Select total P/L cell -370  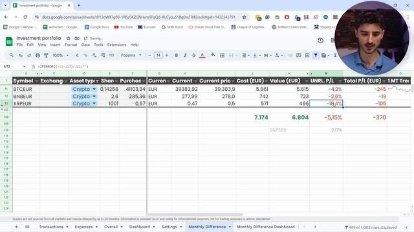tap(365, 117)
